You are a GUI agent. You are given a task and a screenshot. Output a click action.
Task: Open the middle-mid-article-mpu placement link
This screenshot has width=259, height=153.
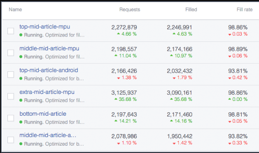pyautogui.click(x=49, y=48)
